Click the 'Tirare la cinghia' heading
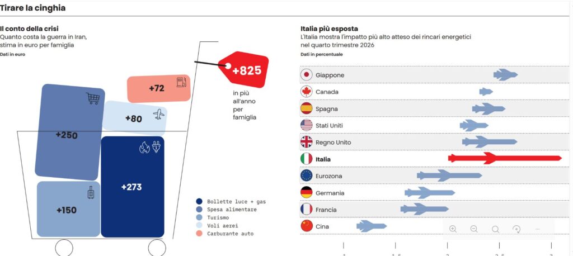Screen dimensions: 573x256 coord(32,8)
